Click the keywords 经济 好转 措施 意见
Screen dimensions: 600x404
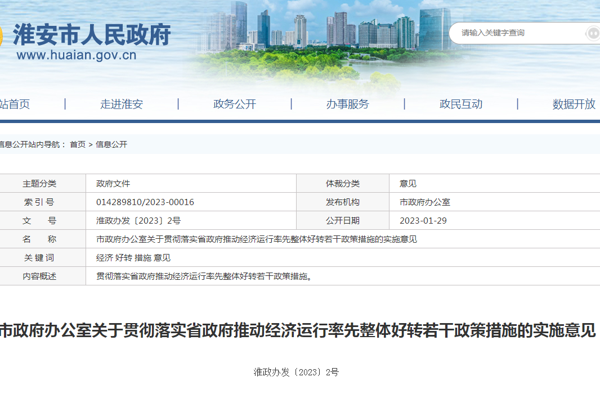133,258
